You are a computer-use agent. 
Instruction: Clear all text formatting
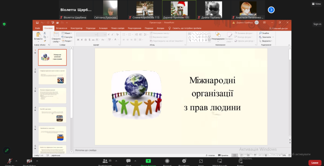pos(117,34)
